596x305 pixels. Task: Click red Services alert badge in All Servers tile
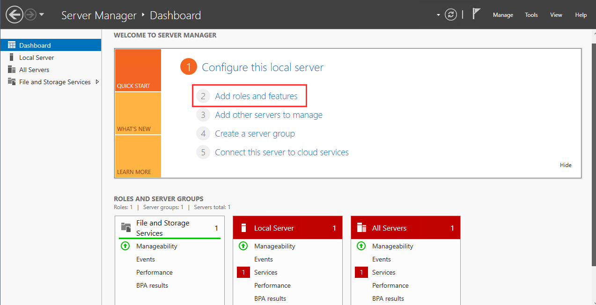click(x=361, y=272)
